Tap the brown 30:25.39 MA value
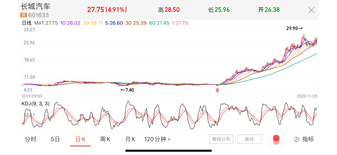The image size is (337, 155). pyautogui.click(x=135, y=23)
